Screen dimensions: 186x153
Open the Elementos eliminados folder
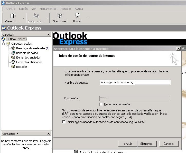click(29, 62)
